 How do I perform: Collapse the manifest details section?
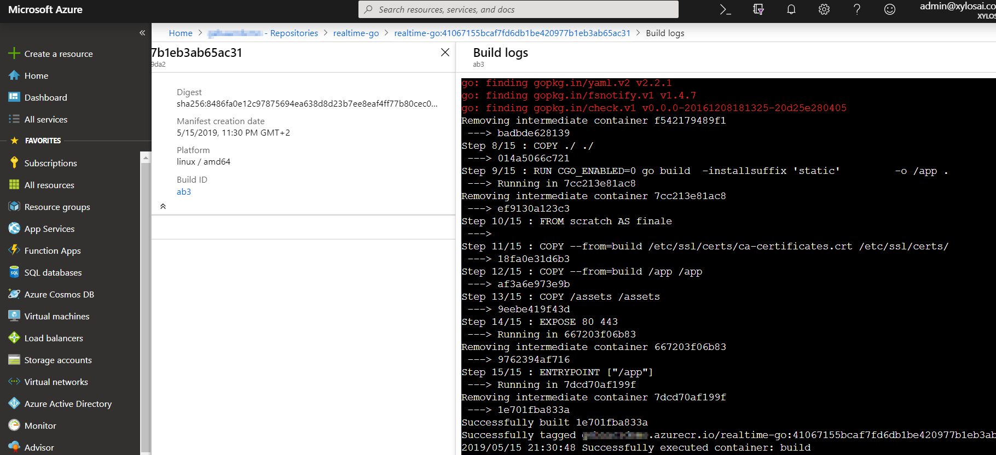coord(163,206)
